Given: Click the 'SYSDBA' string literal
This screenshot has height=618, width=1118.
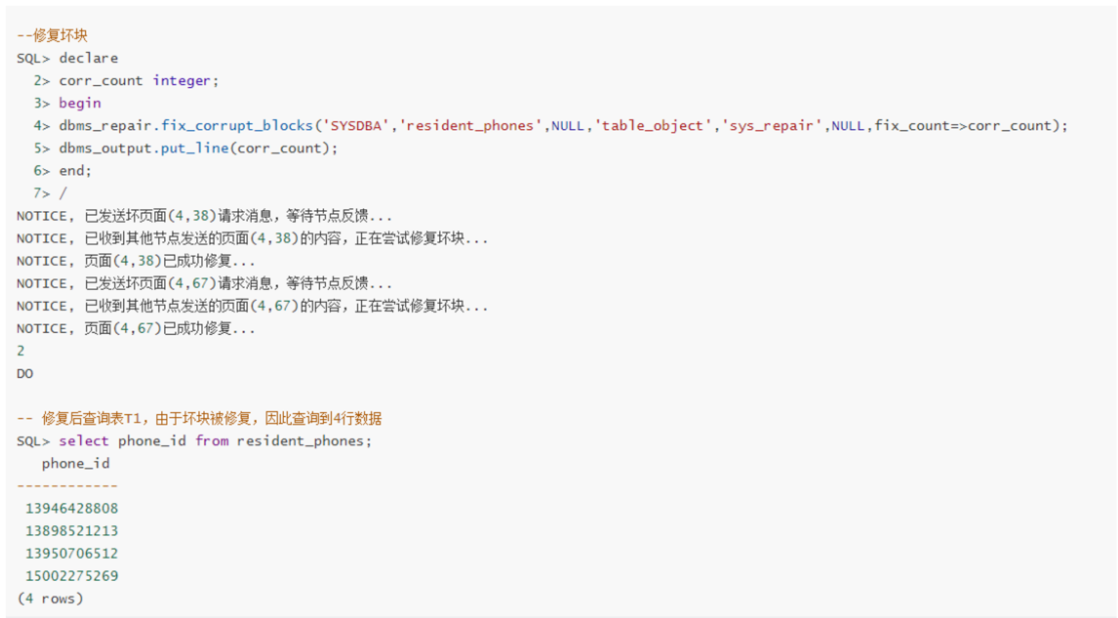Looking at the screenshot, I should [356, 126].
